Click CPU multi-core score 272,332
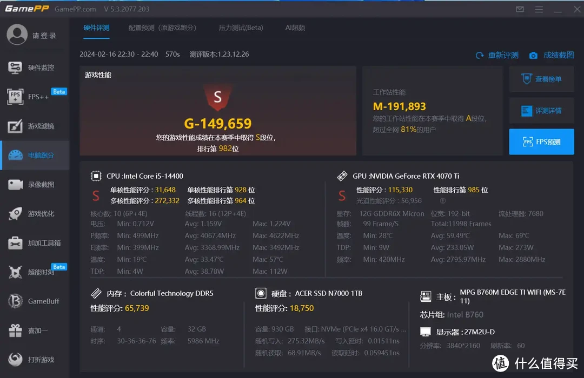This screenshot has height=378, width=584. coord(167,200)
